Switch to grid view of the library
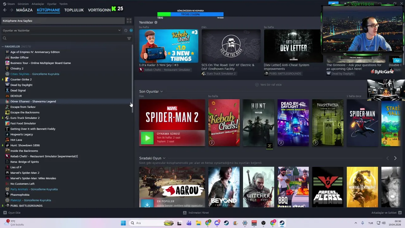This screenshot has width=405, height=228. pos(129,21)
